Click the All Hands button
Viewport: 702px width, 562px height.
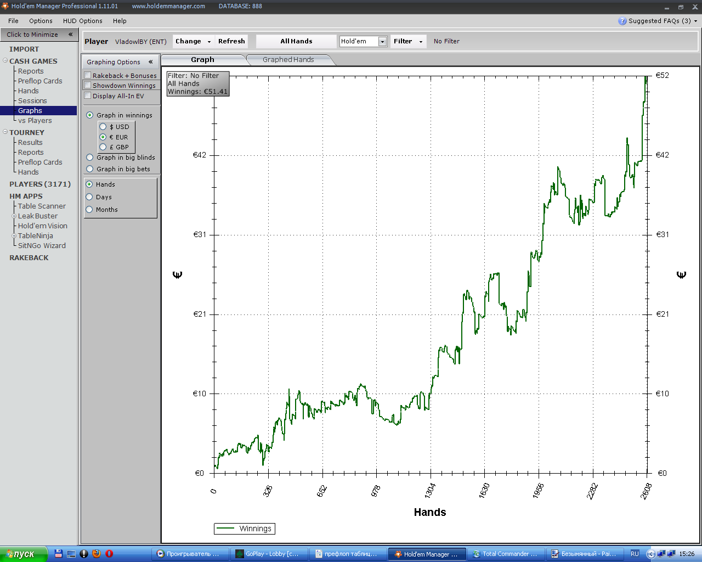pos(296,41)
